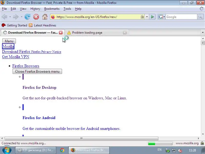Switch to the Problem loading page tab
This screenshot has height=154, width=205.
(x=97, y=33)
